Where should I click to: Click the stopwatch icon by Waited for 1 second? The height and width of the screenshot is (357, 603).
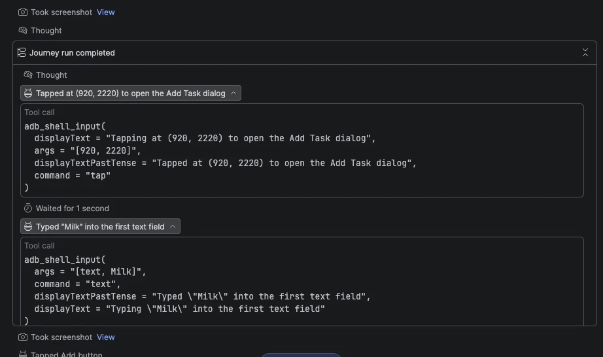tap(28, 209)
